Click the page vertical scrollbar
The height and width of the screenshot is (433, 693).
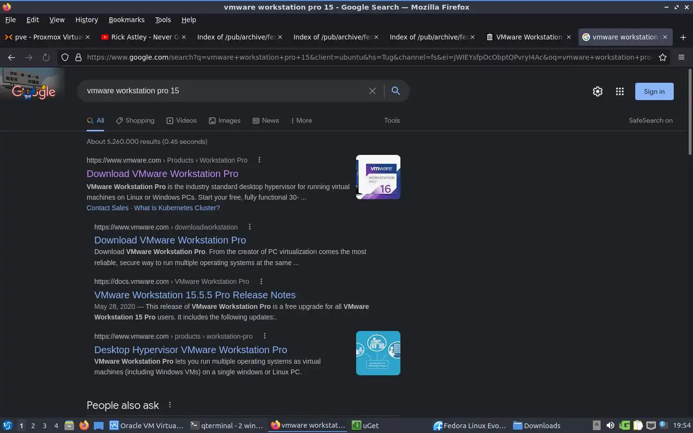(690, 112)
